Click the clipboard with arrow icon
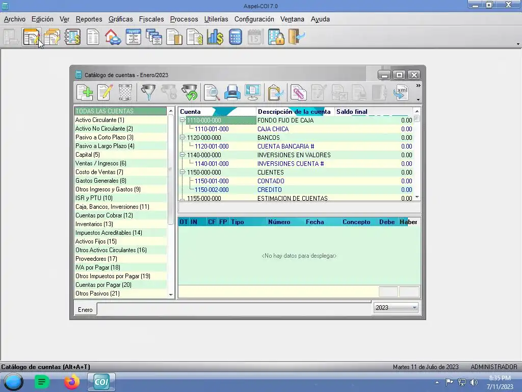 (275, 92)
